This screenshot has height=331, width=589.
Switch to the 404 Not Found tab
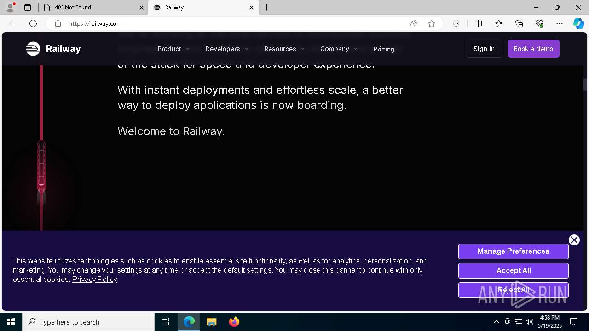coord(92,7)
